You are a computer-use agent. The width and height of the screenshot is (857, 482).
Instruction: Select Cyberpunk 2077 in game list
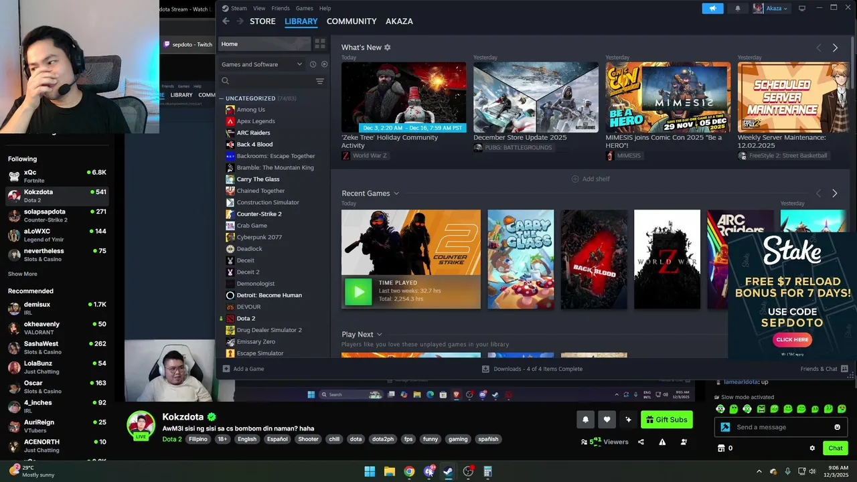point(259,237)
